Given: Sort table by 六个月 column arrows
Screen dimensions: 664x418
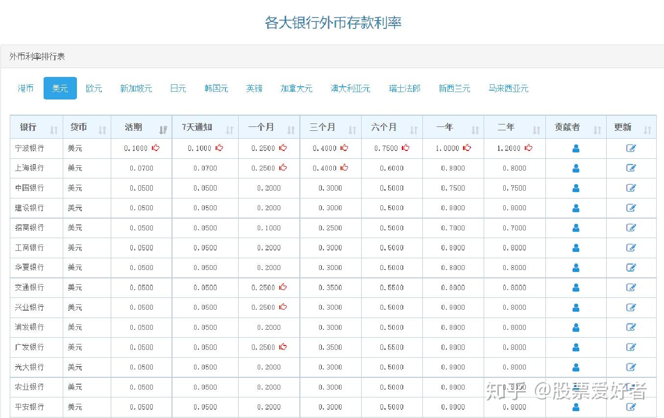Looking at the screenshot, I should click(x=414, y=130).
